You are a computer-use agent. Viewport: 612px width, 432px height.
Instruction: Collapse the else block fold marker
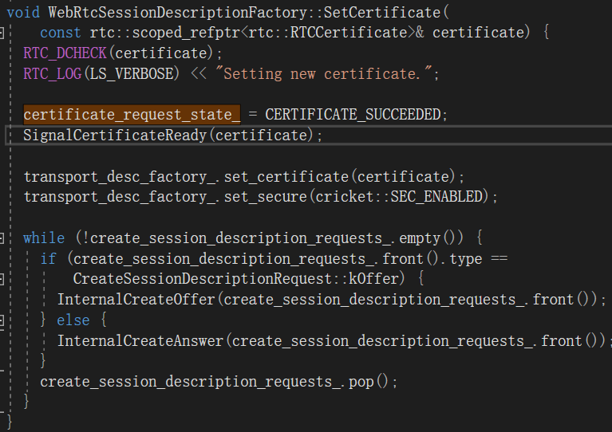tap(2, 320)
